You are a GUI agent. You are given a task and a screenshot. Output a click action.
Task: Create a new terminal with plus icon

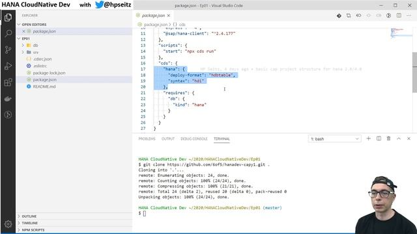(368, 138)
